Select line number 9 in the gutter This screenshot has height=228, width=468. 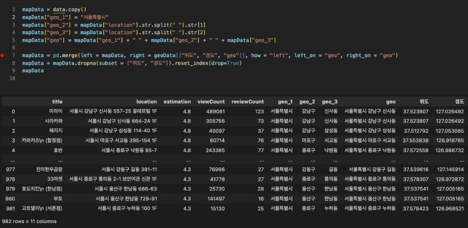tap(14, 71)
